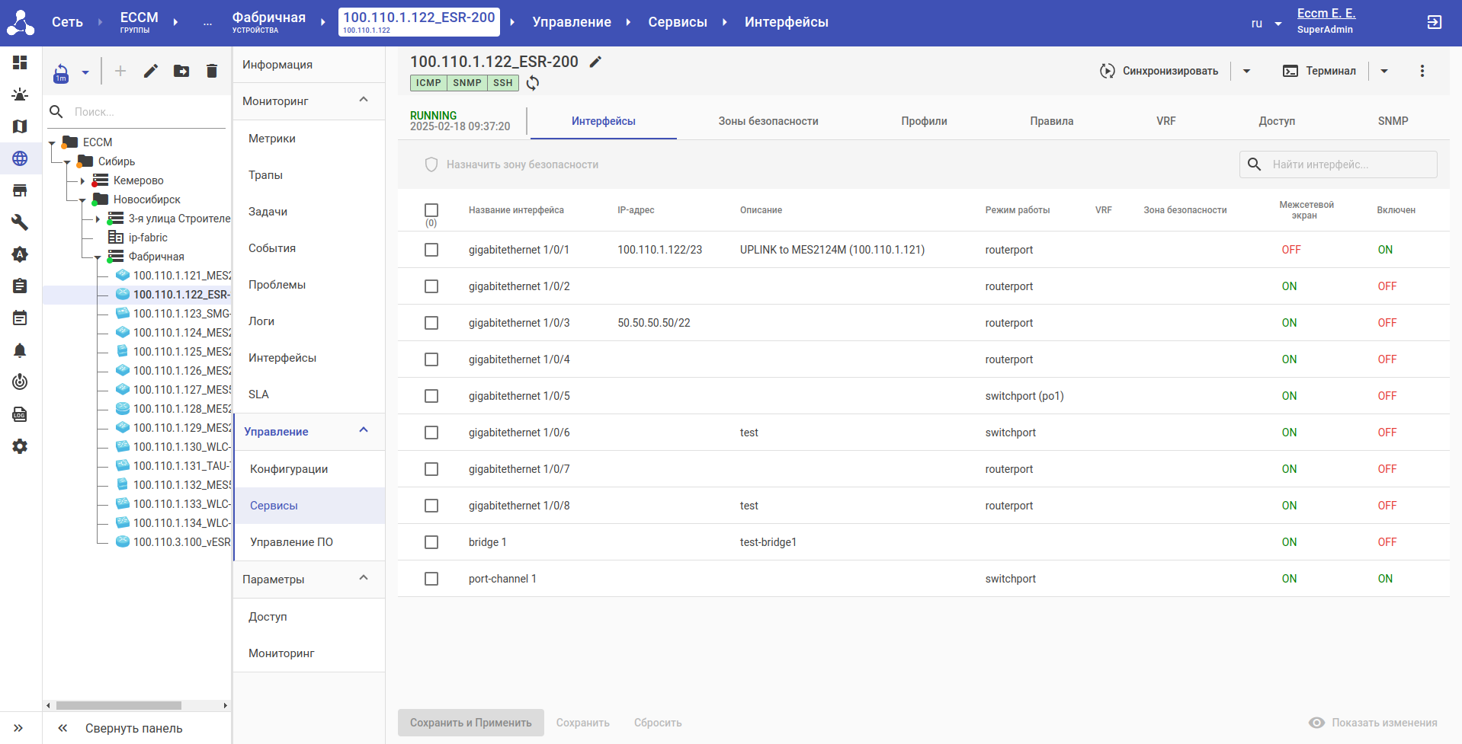Image resolution: width=1462 pixels, height=744 pixels.
Task: Click the move-to-folder icon in tree toolbar
Action: [181, 71]
